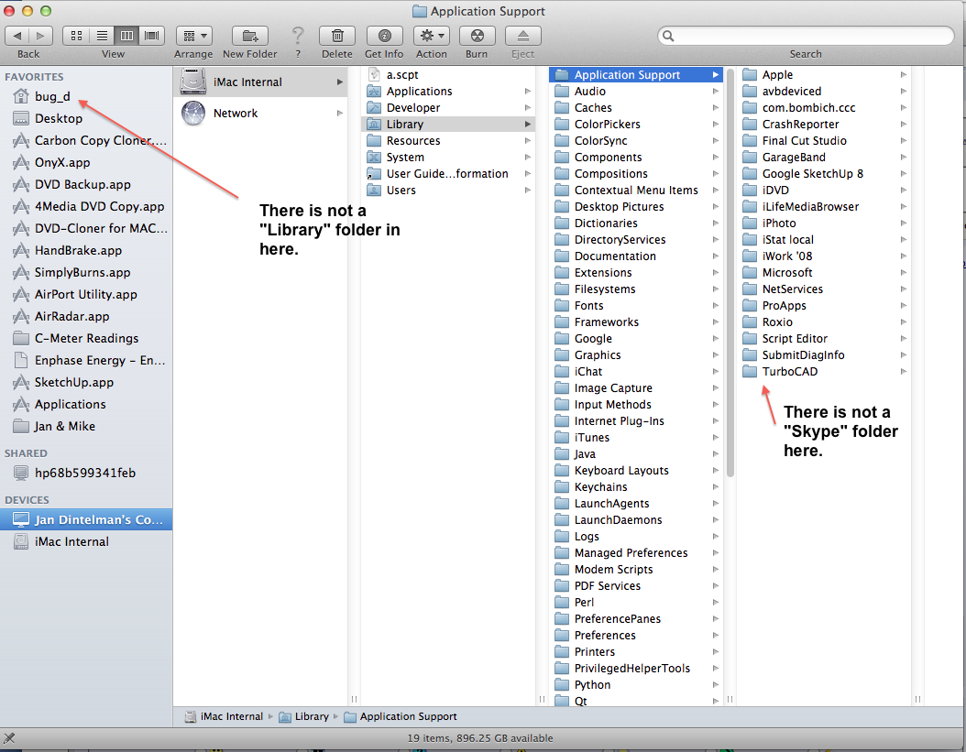966x752 pixels.
Task: Expand the Caches folder arrow
Action: point(716,108)
